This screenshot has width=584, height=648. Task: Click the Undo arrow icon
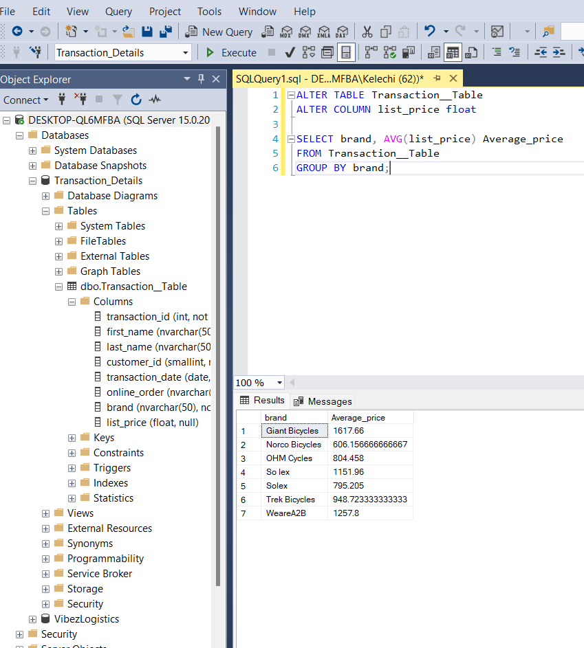pyautogui.click(x=430, y=32)
